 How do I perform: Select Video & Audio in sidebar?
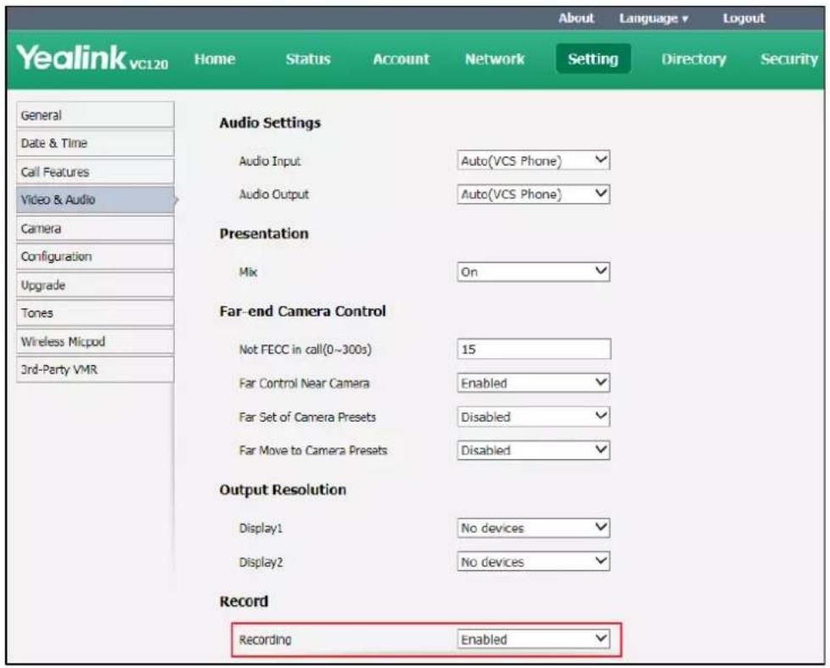tap(95, 199)
